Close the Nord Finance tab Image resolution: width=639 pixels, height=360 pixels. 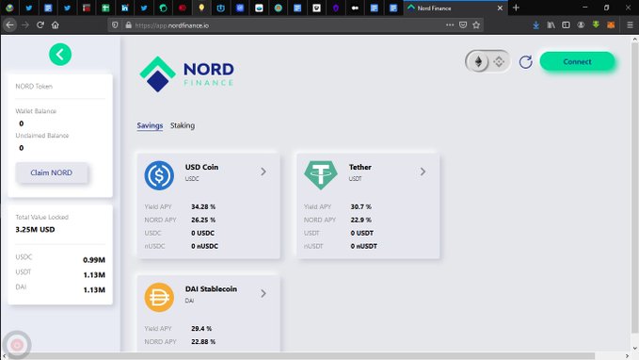pos(500,8)
